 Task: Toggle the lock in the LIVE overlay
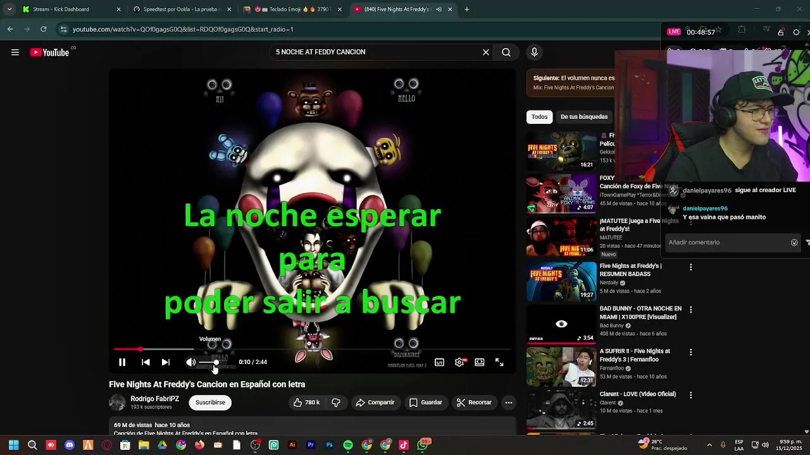tap(781, 32)
